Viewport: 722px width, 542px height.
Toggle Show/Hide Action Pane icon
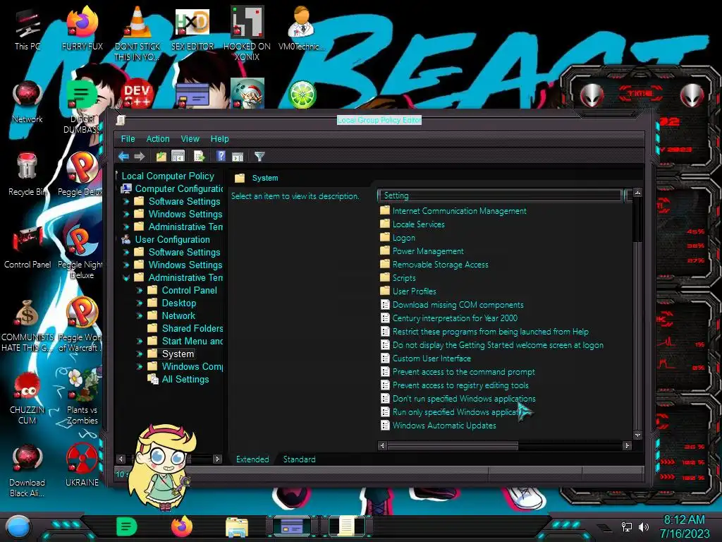point(238,157)
